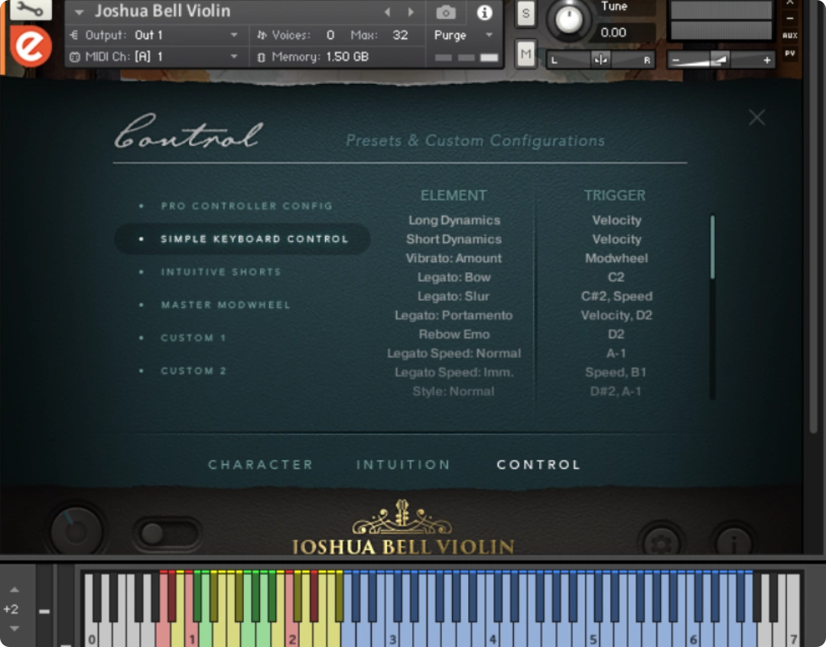Click the Tune value 0.00 field
Image resolution: width=826 pixels, height=647 pixels.
(x=627, y=33)
